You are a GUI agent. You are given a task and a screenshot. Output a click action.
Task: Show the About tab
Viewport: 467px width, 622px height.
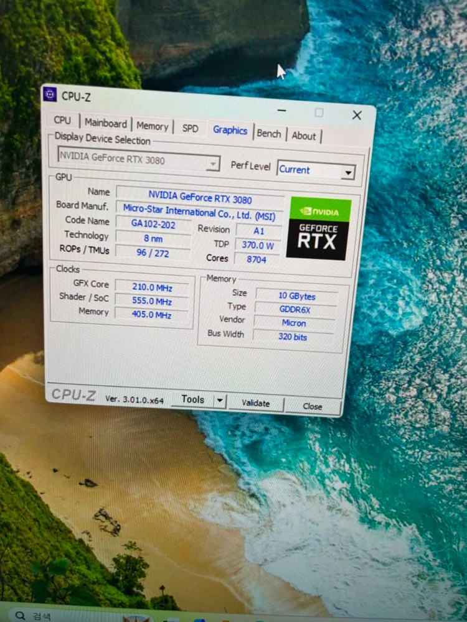pyautogui.click(x=304, y=136)
